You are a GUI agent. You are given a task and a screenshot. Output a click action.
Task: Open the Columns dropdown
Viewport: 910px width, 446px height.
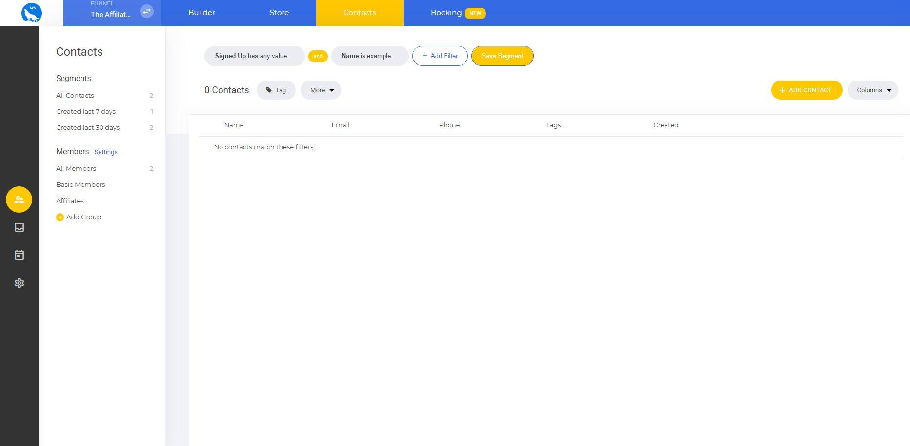click(x=872, y=90)
